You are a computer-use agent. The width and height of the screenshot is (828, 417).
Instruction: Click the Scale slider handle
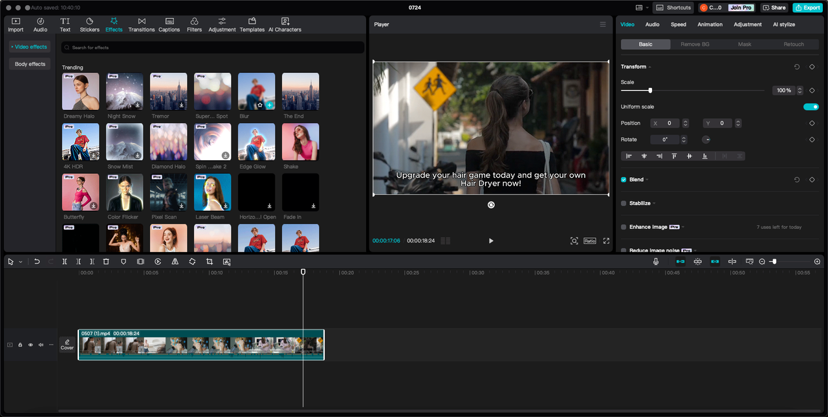[650, 91]
